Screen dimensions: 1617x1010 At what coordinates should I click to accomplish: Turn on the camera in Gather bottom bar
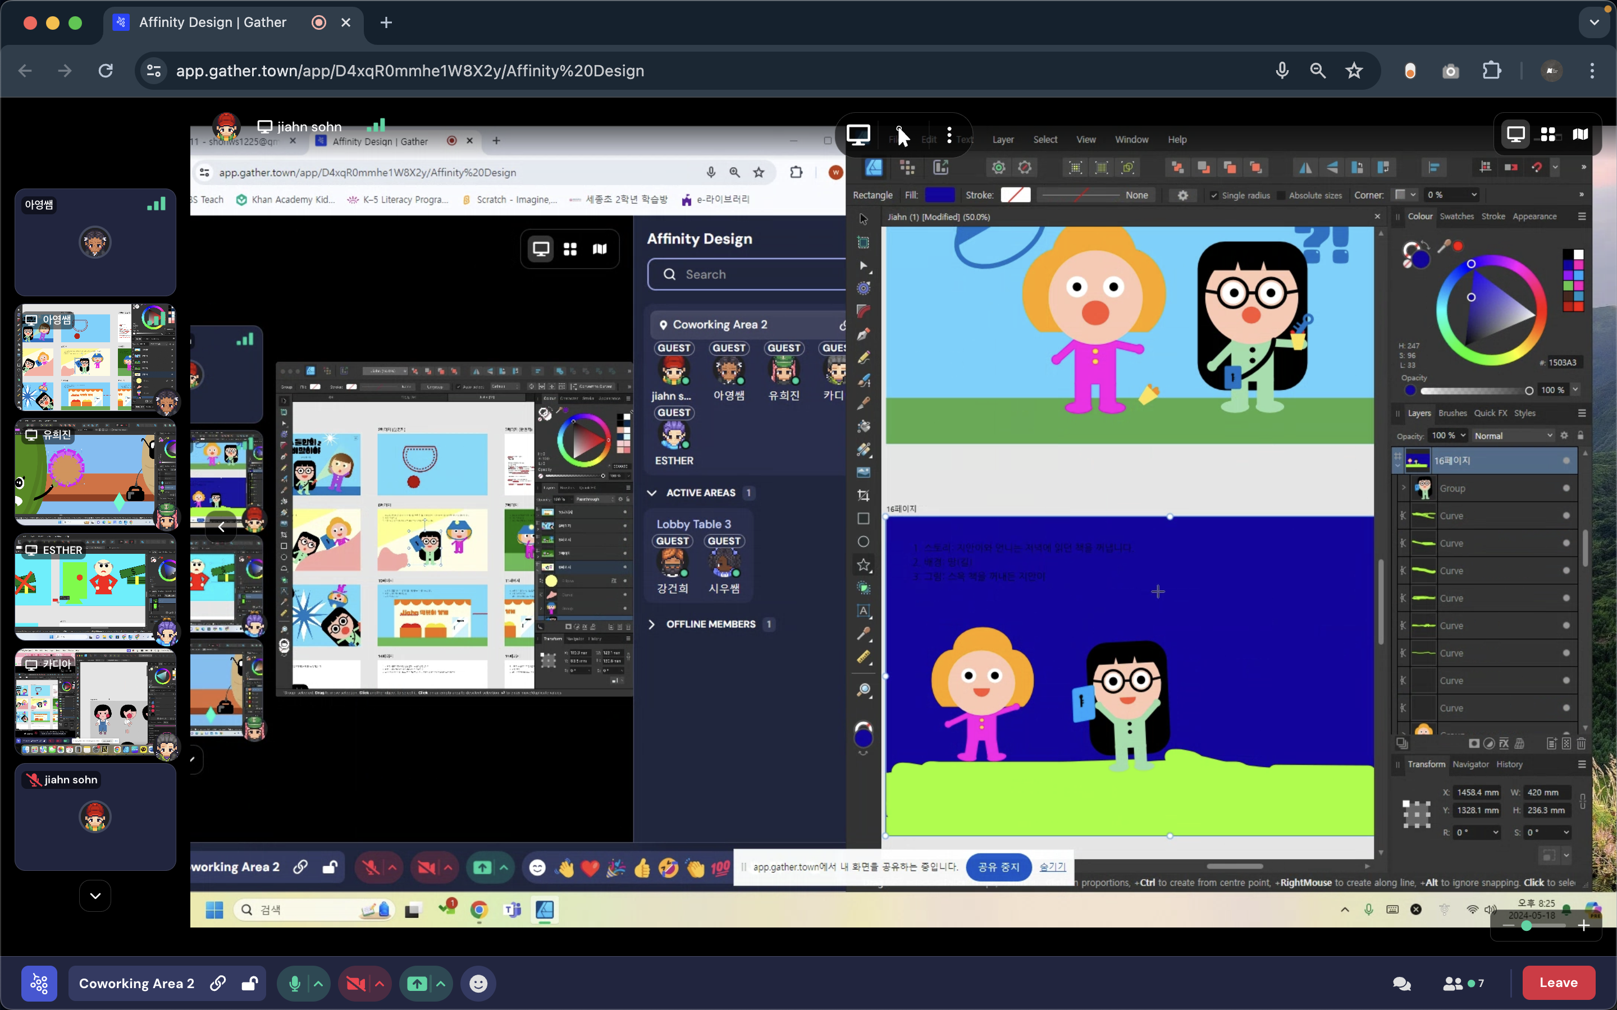pyautogui.click(x=355, y=983)
